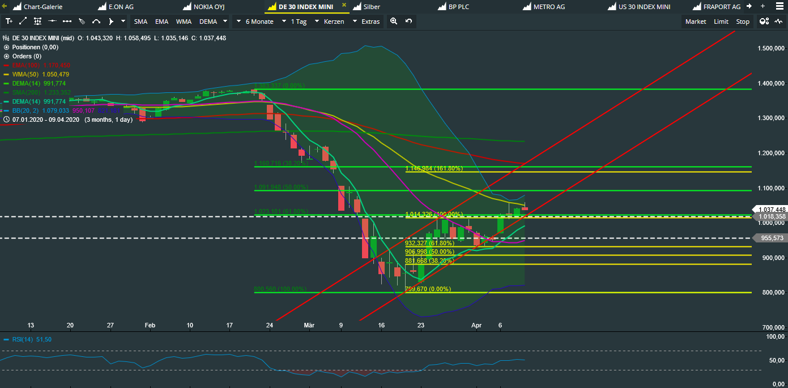Click the red EMA(100) color swatch
The height and width of the screenshot is (388, 788).
click(x=6, y=66)
